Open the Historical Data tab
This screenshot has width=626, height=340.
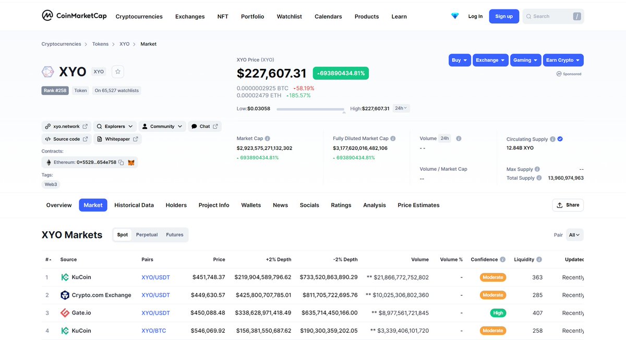click(134, 205)
